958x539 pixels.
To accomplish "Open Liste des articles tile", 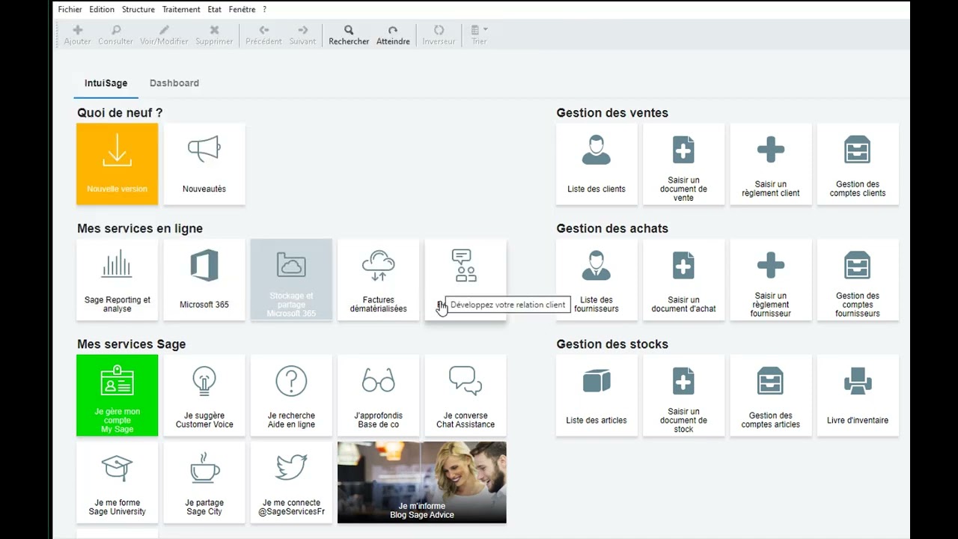I will point(597,395).
